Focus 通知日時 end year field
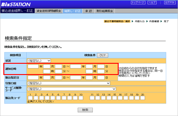 point(75,67)
